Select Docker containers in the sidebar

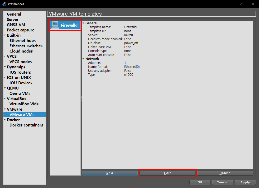click(26, 125)
